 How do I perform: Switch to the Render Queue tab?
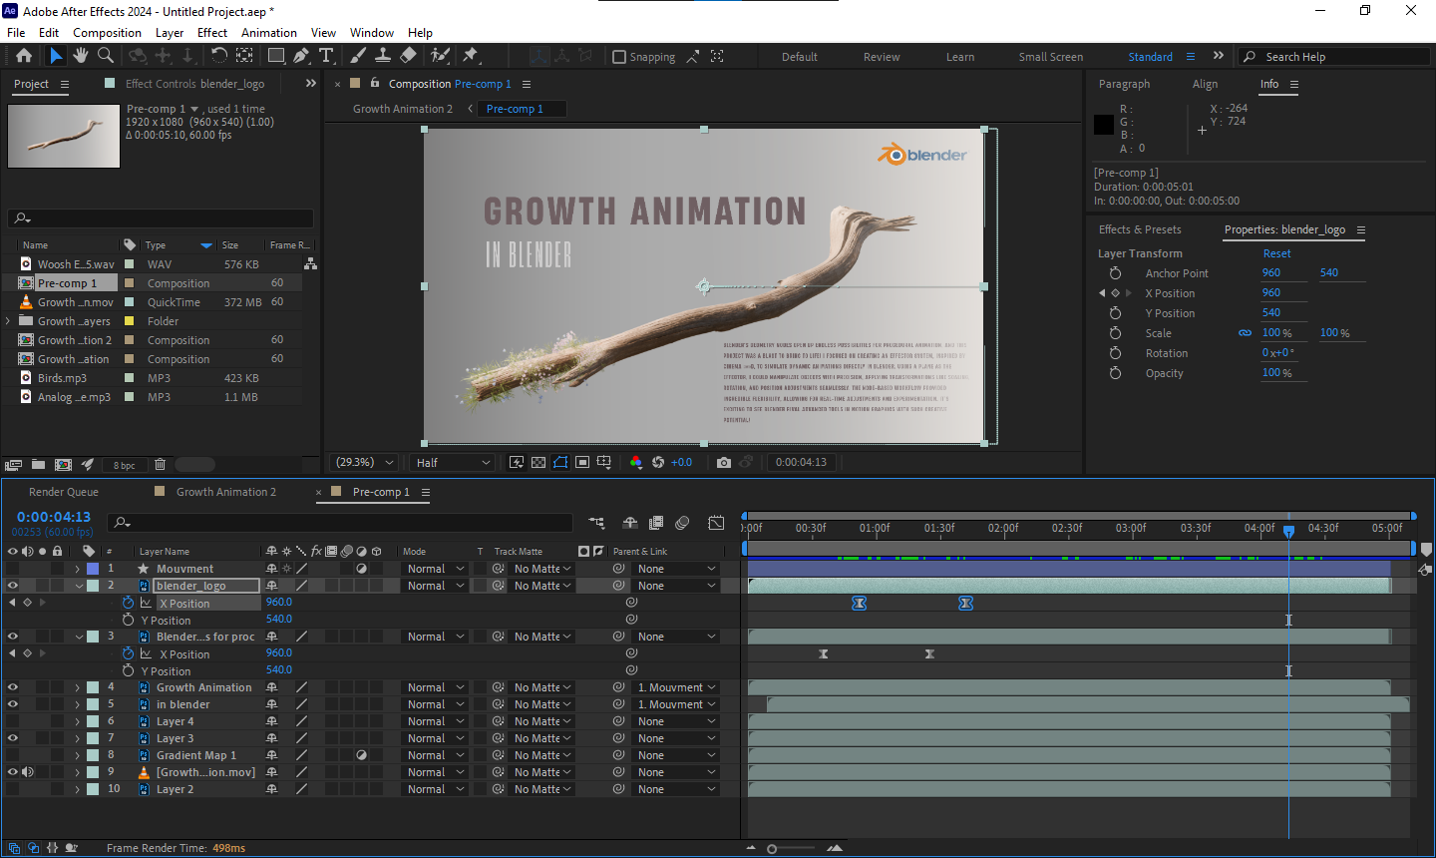pyautogui.click(x=64, y=492)
